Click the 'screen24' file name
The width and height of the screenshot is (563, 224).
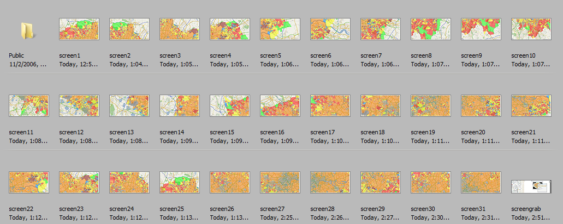(x=121, y=209)
